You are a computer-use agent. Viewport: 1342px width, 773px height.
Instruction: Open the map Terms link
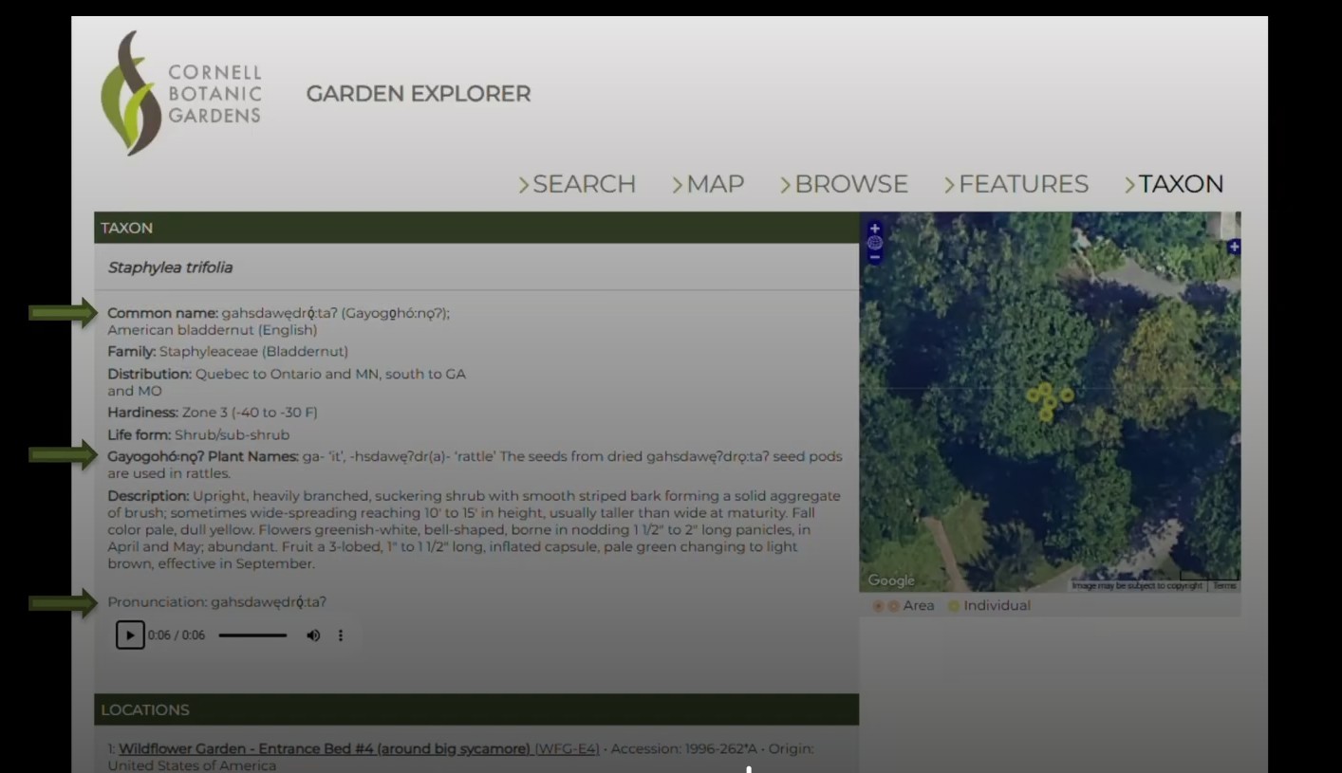click(x=1224, y=585)
